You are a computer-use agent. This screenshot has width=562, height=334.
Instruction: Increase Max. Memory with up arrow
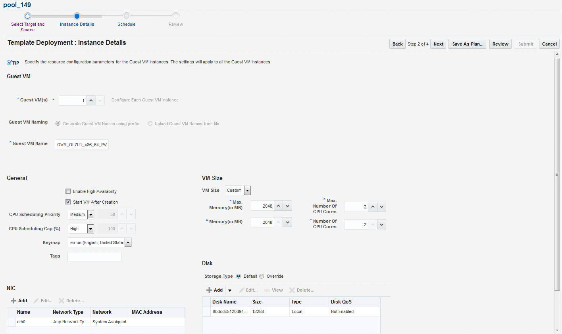coord(279,206)
